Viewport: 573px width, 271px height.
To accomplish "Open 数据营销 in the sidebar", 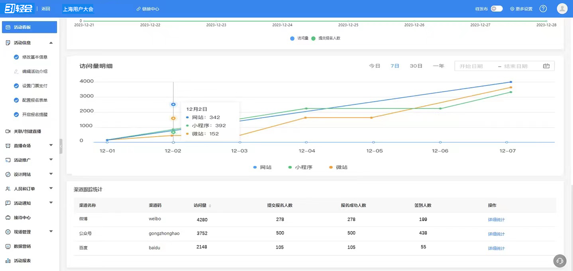I will coord(22,246).
